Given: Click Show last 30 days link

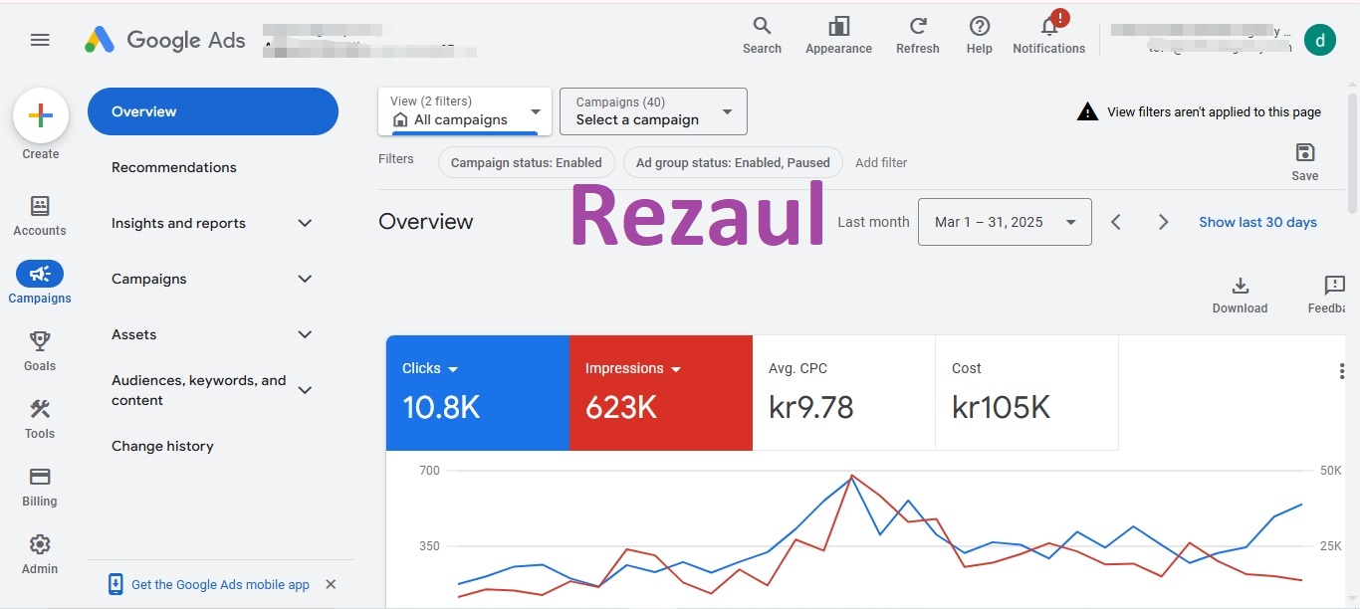Looking at the screenshot, I should pos(1257,222).
